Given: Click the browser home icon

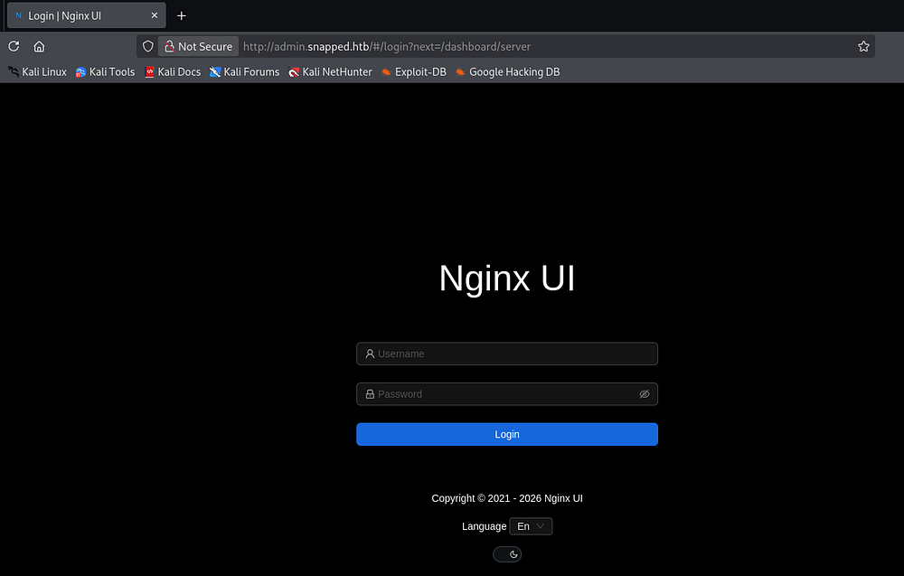Looking at the screenshot, I should [39, 46].
